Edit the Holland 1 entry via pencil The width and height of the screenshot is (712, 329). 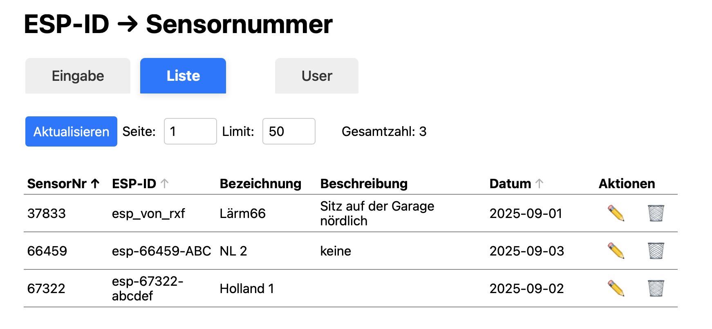[616, 288]
